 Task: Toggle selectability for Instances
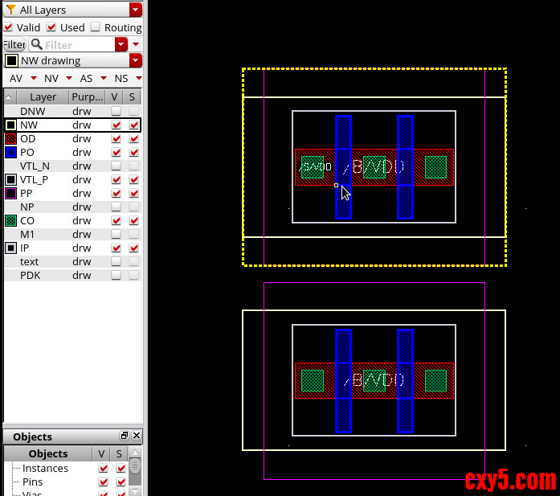click(121, 468)
